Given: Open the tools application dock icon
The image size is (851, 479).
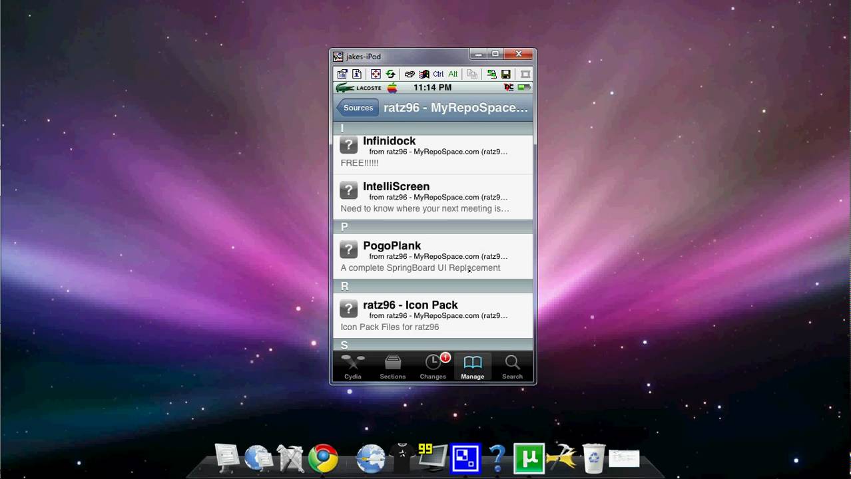Looking at the screenshot, I should coord(290,458).
